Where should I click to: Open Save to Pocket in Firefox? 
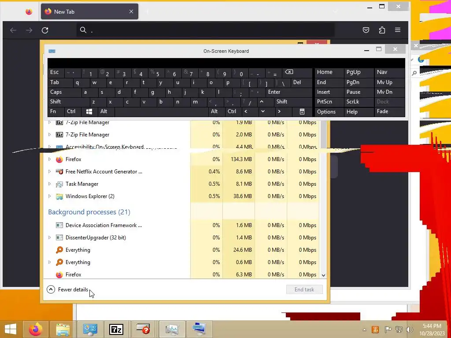(366, 30)
